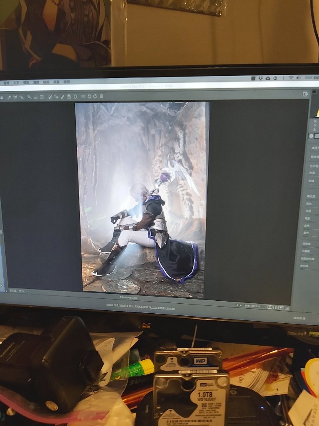Click the zoom out button below preview
The image size is (319, 426).
tap(11, 290)
